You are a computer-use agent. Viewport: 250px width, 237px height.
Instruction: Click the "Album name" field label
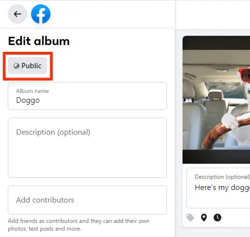point(33,91)
